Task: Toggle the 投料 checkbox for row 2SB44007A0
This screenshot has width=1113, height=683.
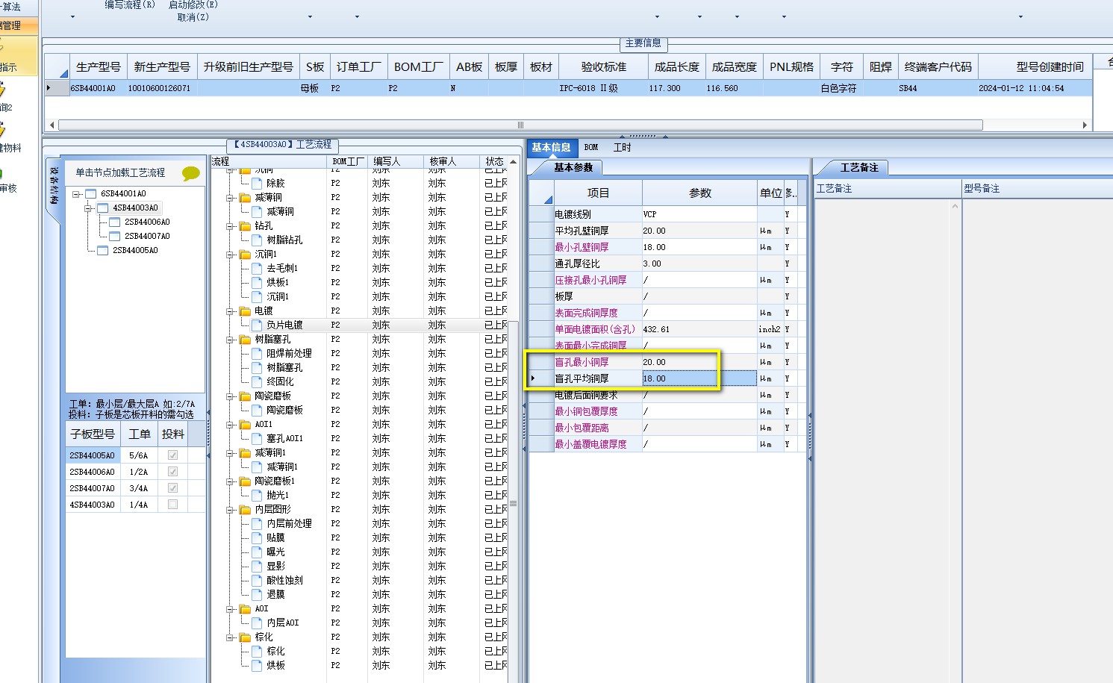Action: click(173, 488)
